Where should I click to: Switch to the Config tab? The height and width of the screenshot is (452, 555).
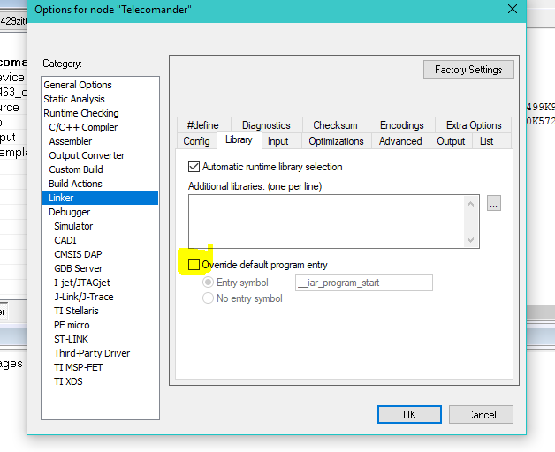[x=196, y=141]
